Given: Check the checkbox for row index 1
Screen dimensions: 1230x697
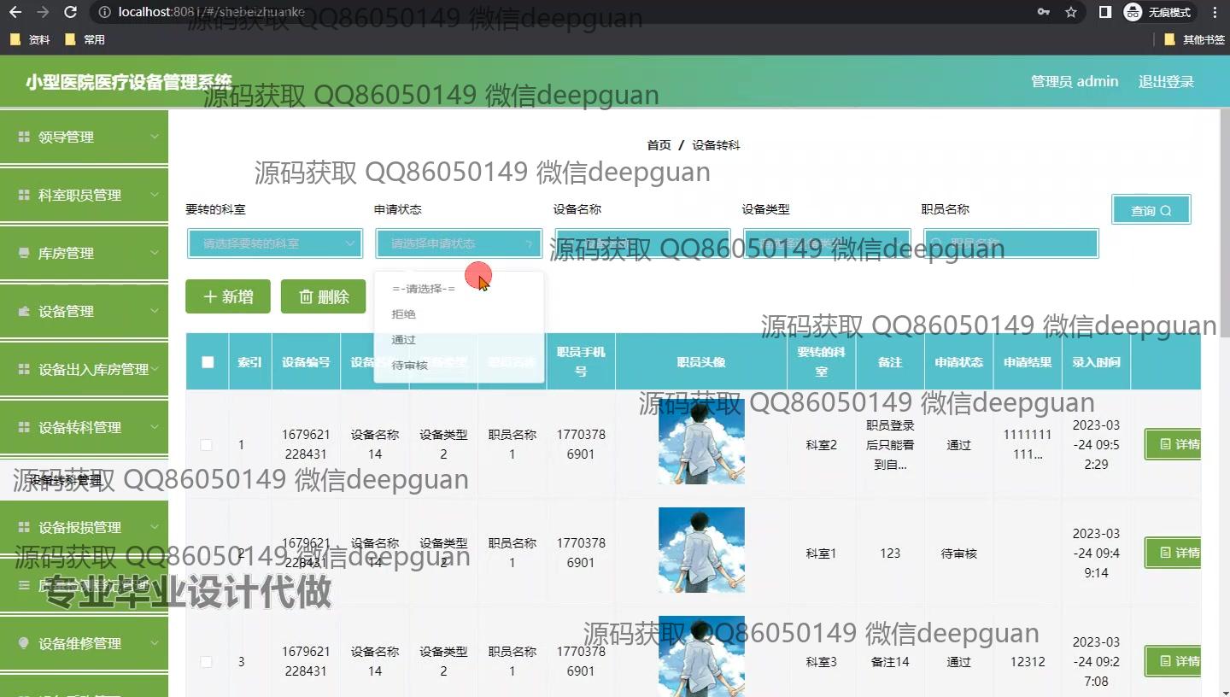Looking at the screenshot, I should pyautogui.click(x=206, y=444).
